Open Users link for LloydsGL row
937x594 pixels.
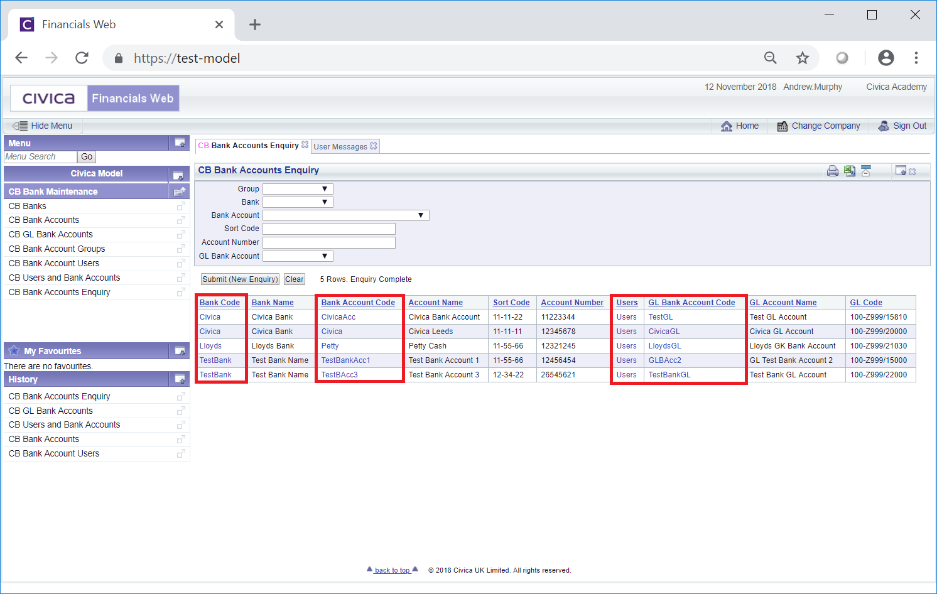(x=626, y=346)
